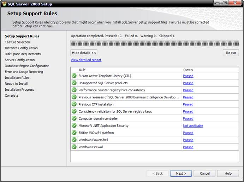Click green check icon beside Previous releases of SQL Server
Screen dimensions: 244x182
pos(74,97)
